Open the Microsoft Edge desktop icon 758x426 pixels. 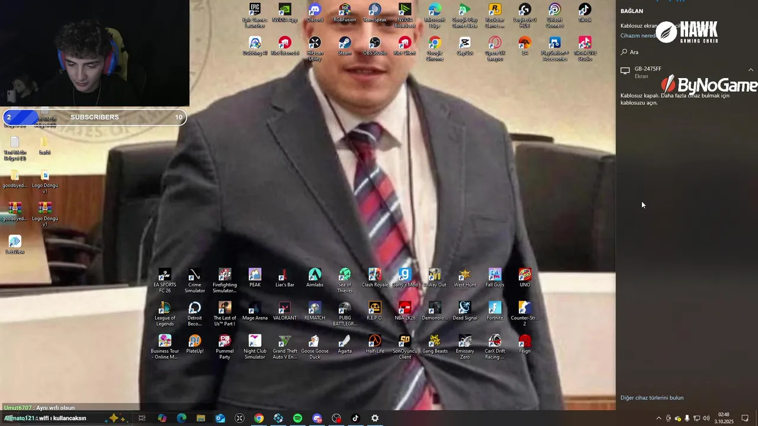click(x=435, y=15)
